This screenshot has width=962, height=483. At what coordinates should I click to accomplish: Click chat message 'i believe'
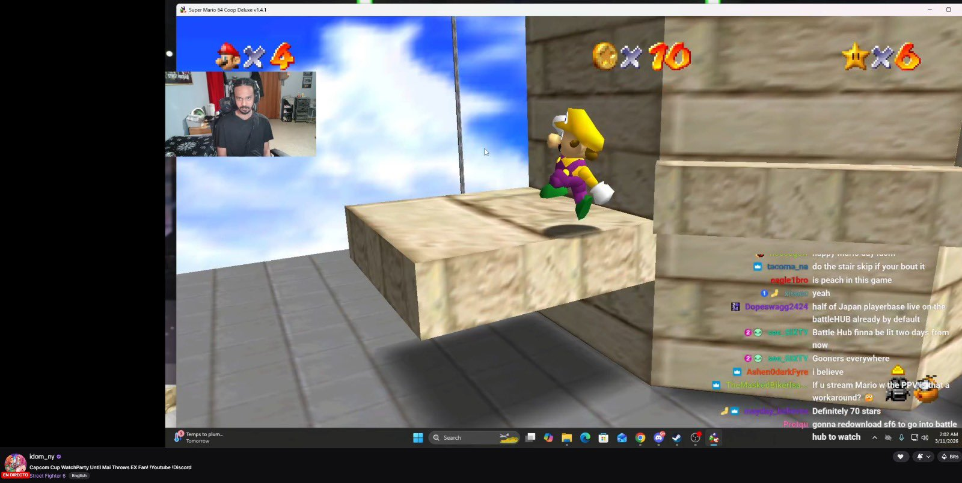828,372
